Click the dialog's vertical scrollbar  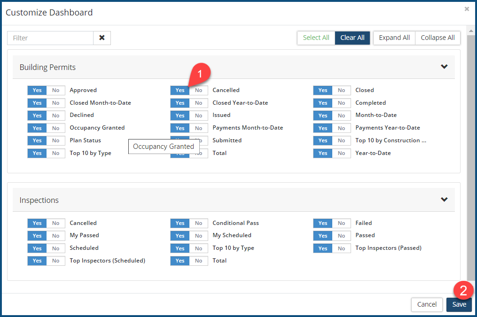471,155
